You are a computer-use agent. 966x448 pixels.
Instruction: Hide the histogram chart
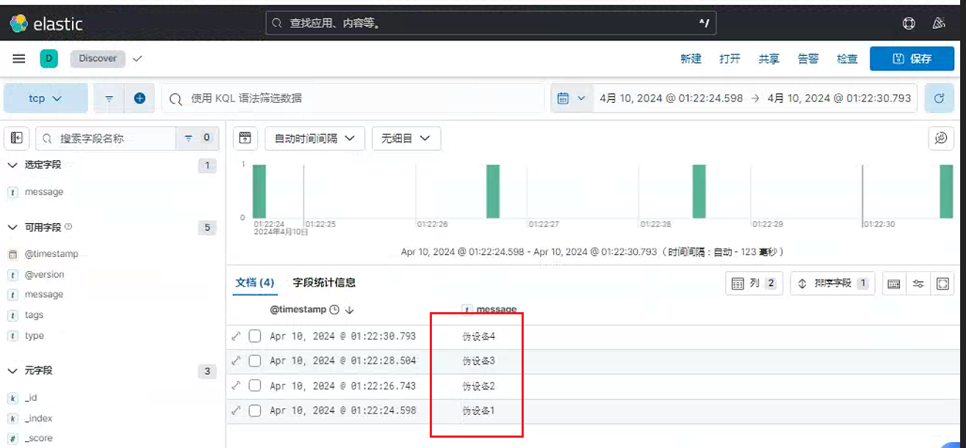click(245, 138)
